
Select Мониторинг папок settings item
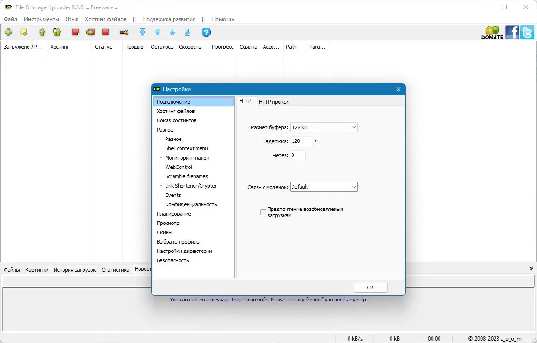(x=187, y=158)
